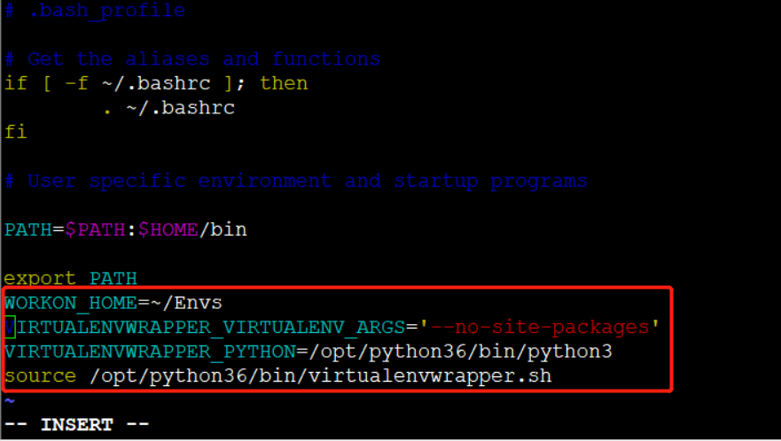The height and width of the screenshot is (441, 781).
Task: Click the 'source' command keyword
Action: click(40, 375)
